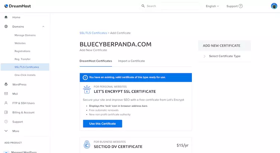
Task: Open WordPress in sidebar
Action: pos(19,85)
